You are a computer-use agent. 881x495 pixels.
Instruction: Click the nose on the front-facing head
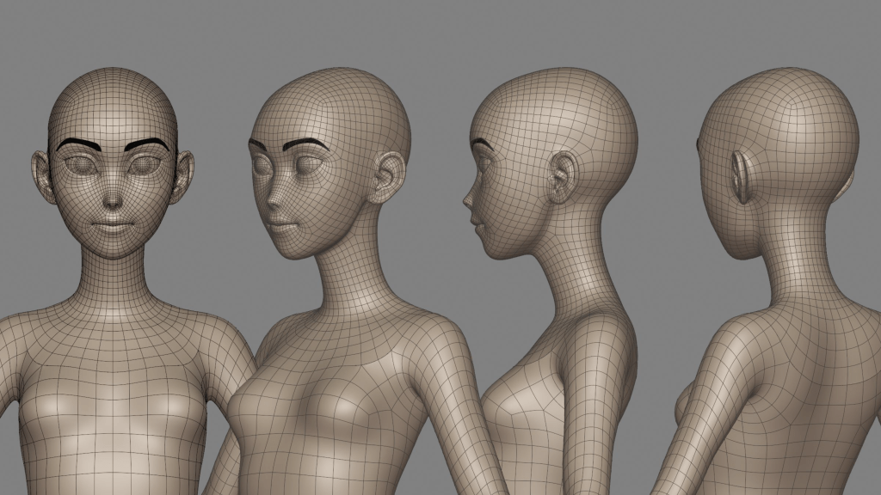(x=113, y=198)
